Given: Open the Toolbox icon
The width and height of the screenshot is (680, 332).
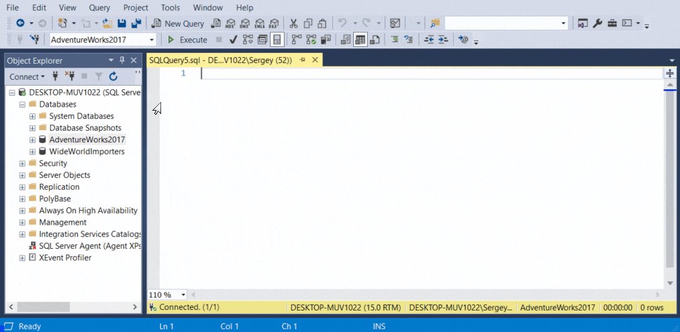Looking at the screenshot, I should [x=612, y=23].
